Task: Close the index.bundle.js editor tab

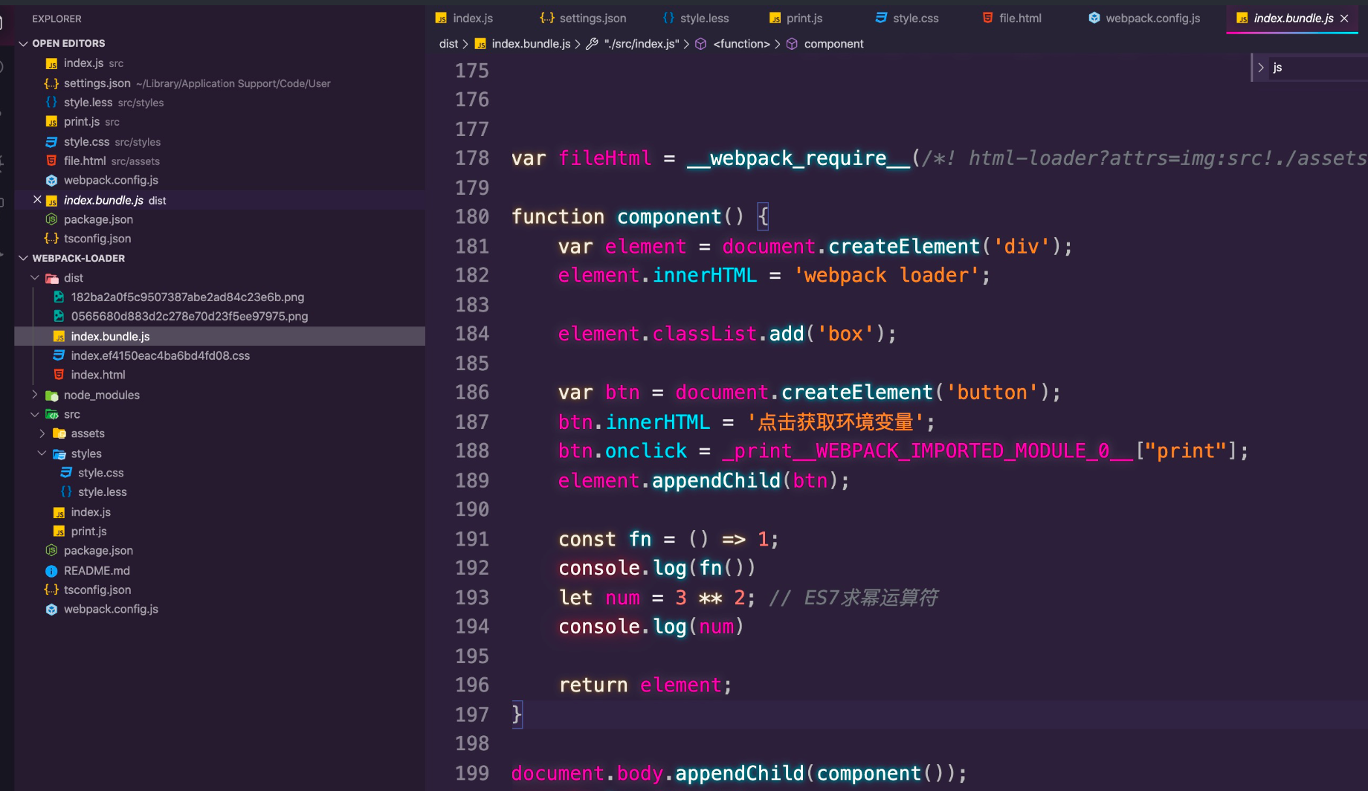Action: point(1344,19)
